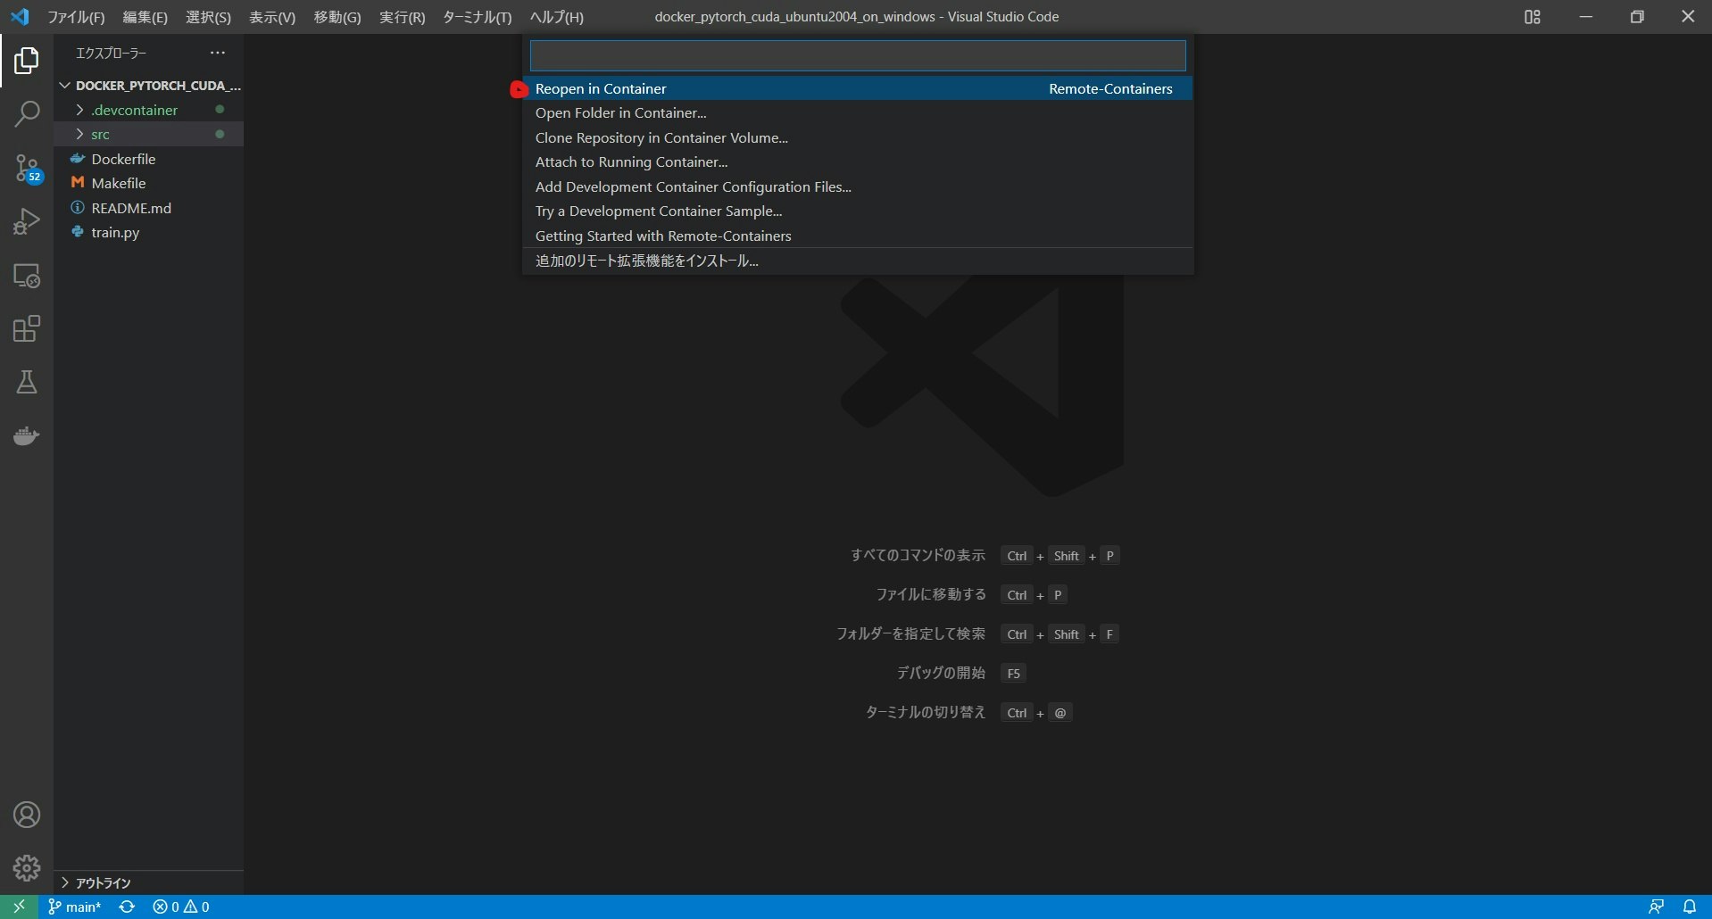Viewport: 1712px width, 919px height.
Task: Select Add Development Container Configuration Files...
Action: (x=858, y=186)
